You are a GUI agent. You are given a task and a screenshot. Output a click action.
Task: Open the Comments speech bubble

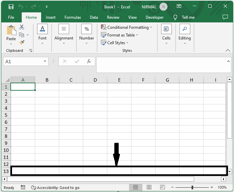[225, 17]
